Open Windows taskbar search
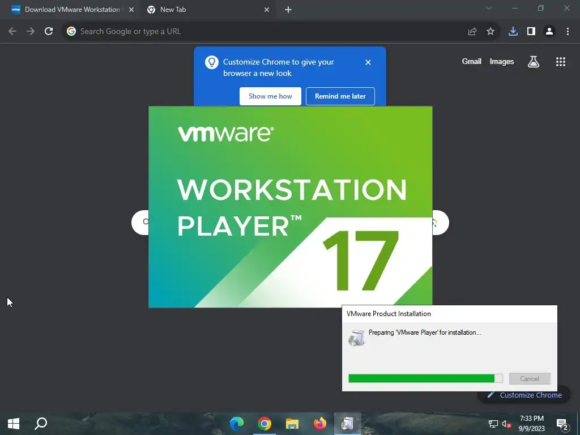Viewport: 580px width, 435px height. [x=41, y=424]
